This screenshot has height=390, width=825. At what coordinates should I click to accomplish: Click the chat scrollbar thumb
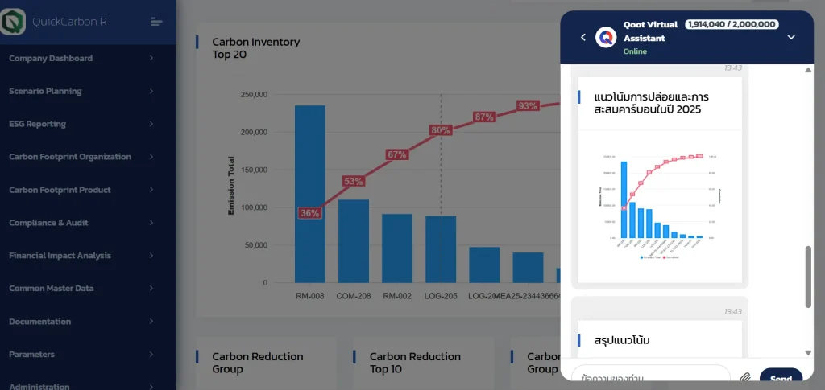809,277
